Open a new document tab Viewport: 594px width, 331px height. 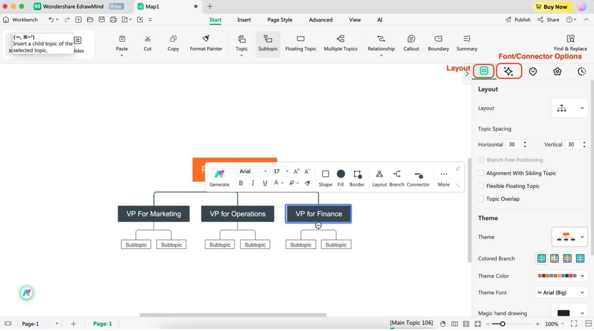[210, 6]
